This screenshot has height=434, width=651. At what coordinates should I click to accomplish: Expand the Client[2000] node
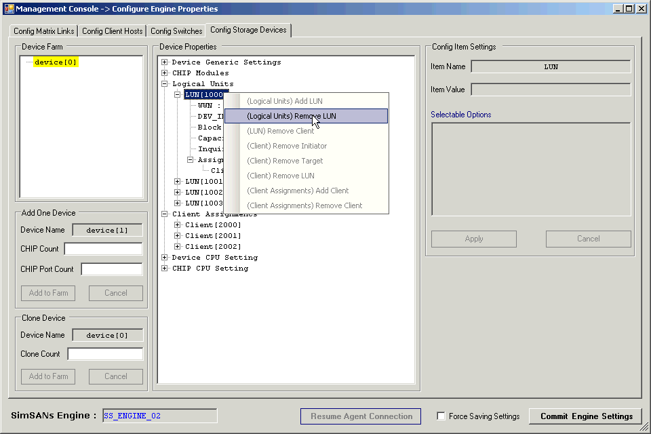point(177,224)
